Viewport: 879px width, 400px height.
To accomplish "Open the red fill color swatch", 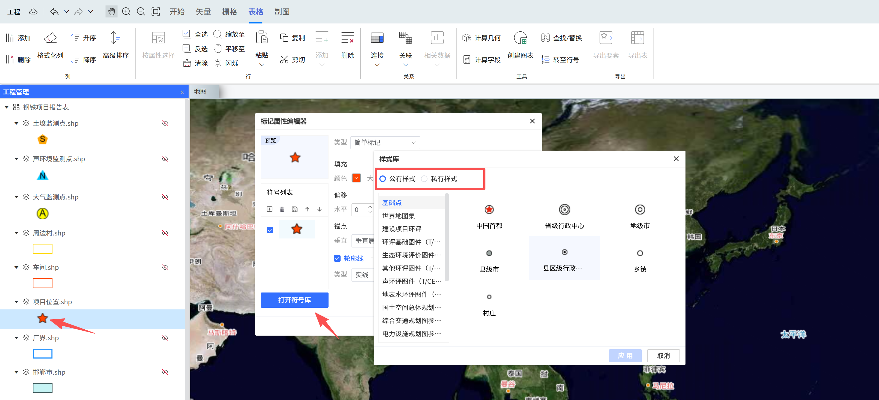I will click(x=356, y=178).
